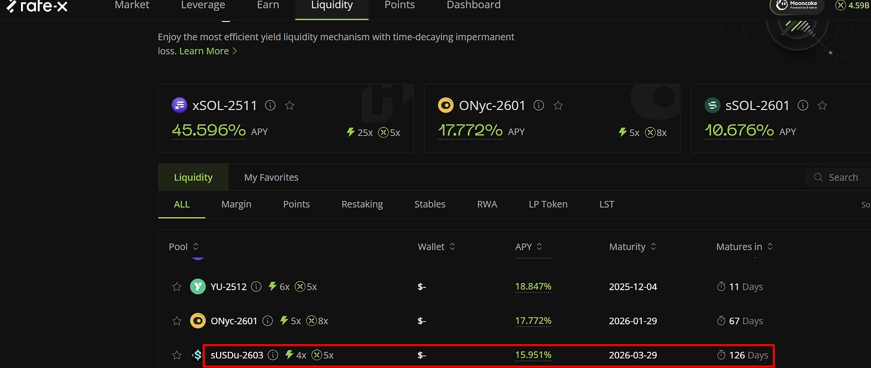Open the Market tab
The image size is (871, 368).
point(132,5)
